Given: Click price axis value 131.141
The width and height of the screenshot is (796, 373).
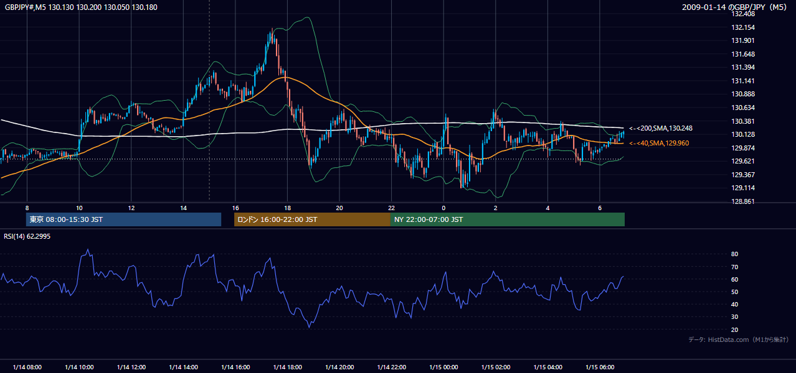Looking at the screenshot, I should (744, 81).
